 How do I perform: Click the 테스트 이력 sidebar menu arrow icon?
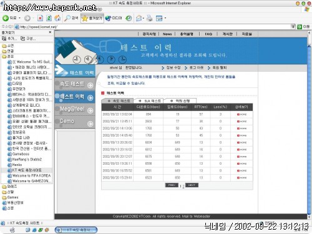90,97
